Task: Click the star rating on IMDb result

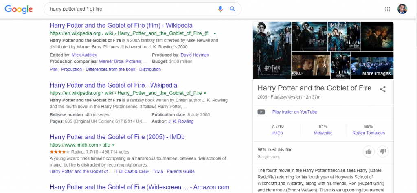Action: [60, 152]
